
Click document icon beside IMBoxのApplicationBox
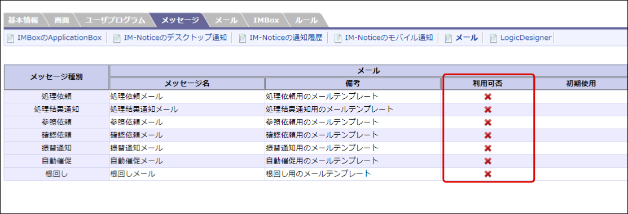[10, 38]
